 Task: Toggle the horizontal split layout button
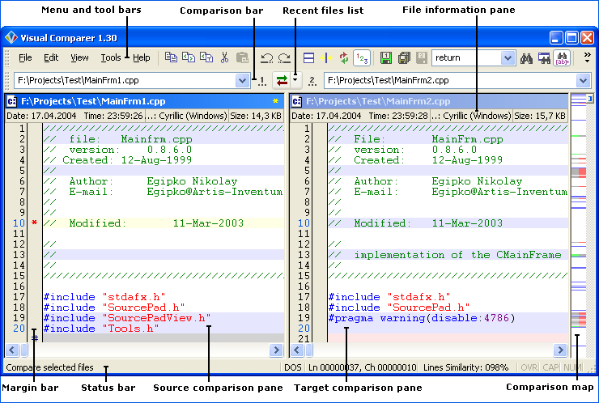click(x=309, y=58)
